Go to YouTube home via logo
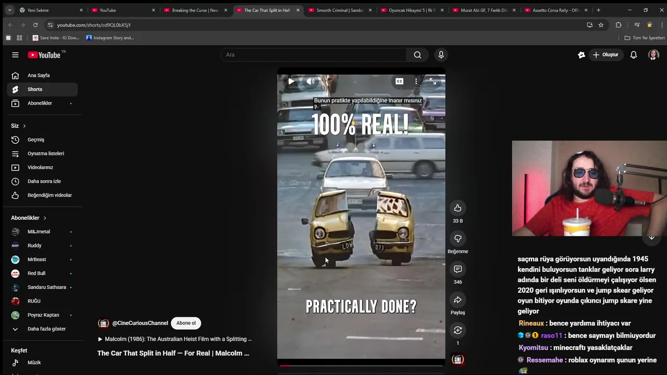The image size is (667, 375). (44, 55)
